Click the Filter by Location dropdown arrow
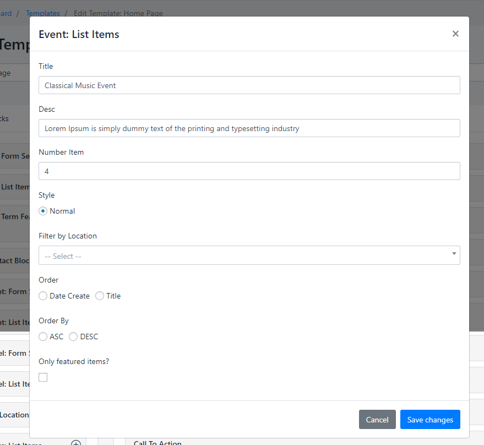The image size is (484, 445). click(x=454, y=254)
